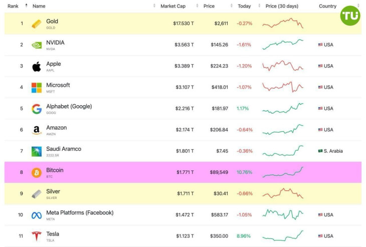Click Meta's 30-day price chart
The width and height of the screenshot is (366, 247).
click(283, 214)
